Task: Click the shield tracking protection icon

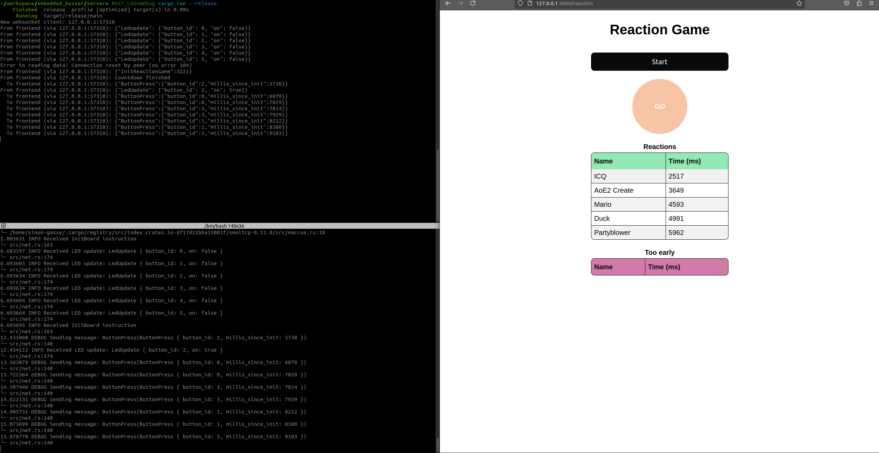Action: 520,3
